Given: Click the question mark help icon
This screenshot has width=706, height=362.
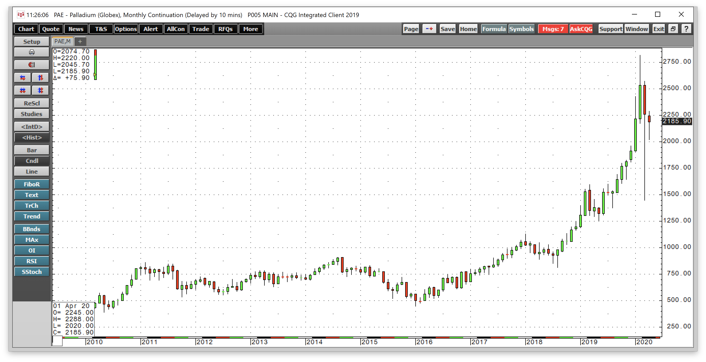Looking at the screenshot, I should pyautogui.click(x=686, y=29).
